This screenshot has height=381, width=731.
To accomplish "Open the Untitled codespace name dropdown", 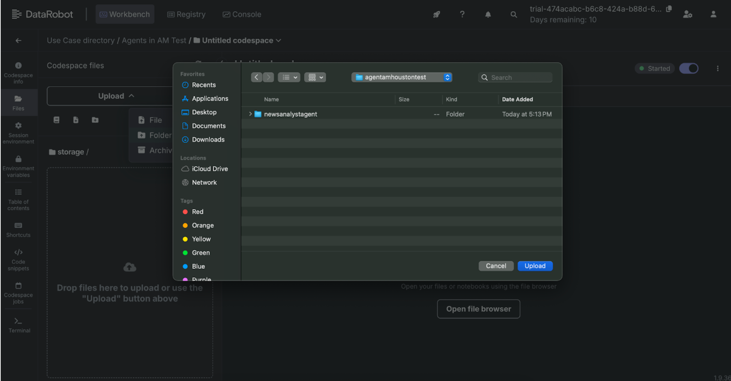I will point(278,40).
